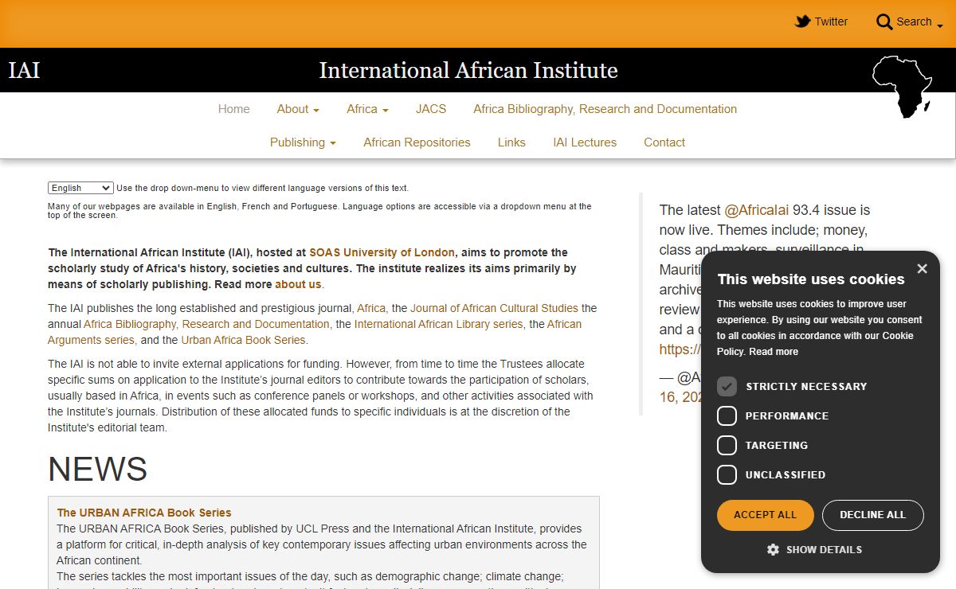Open the JACS menu item
This screenshot has height=589, width=956.
tap(431, 109)
